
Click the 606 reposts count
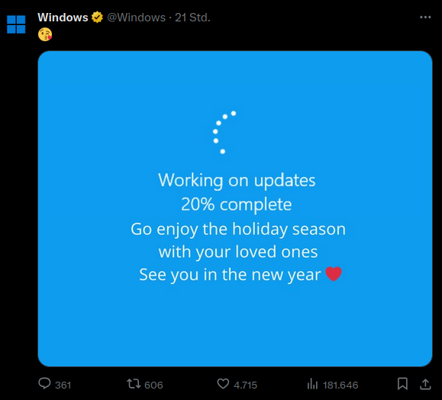tap(153, 385)
